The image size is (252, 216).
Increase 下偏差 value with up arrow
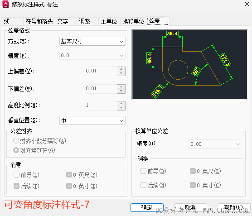click(x=121, y=87)
